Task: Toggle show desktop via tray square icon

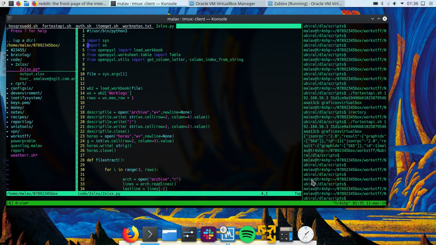Action: click(423, 4)
